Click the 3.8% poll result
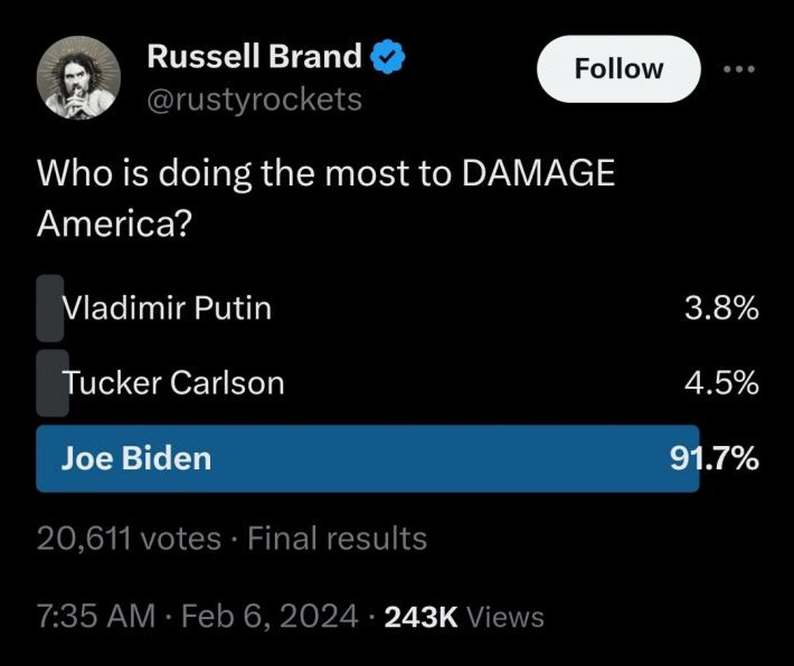 pos(721,309)
